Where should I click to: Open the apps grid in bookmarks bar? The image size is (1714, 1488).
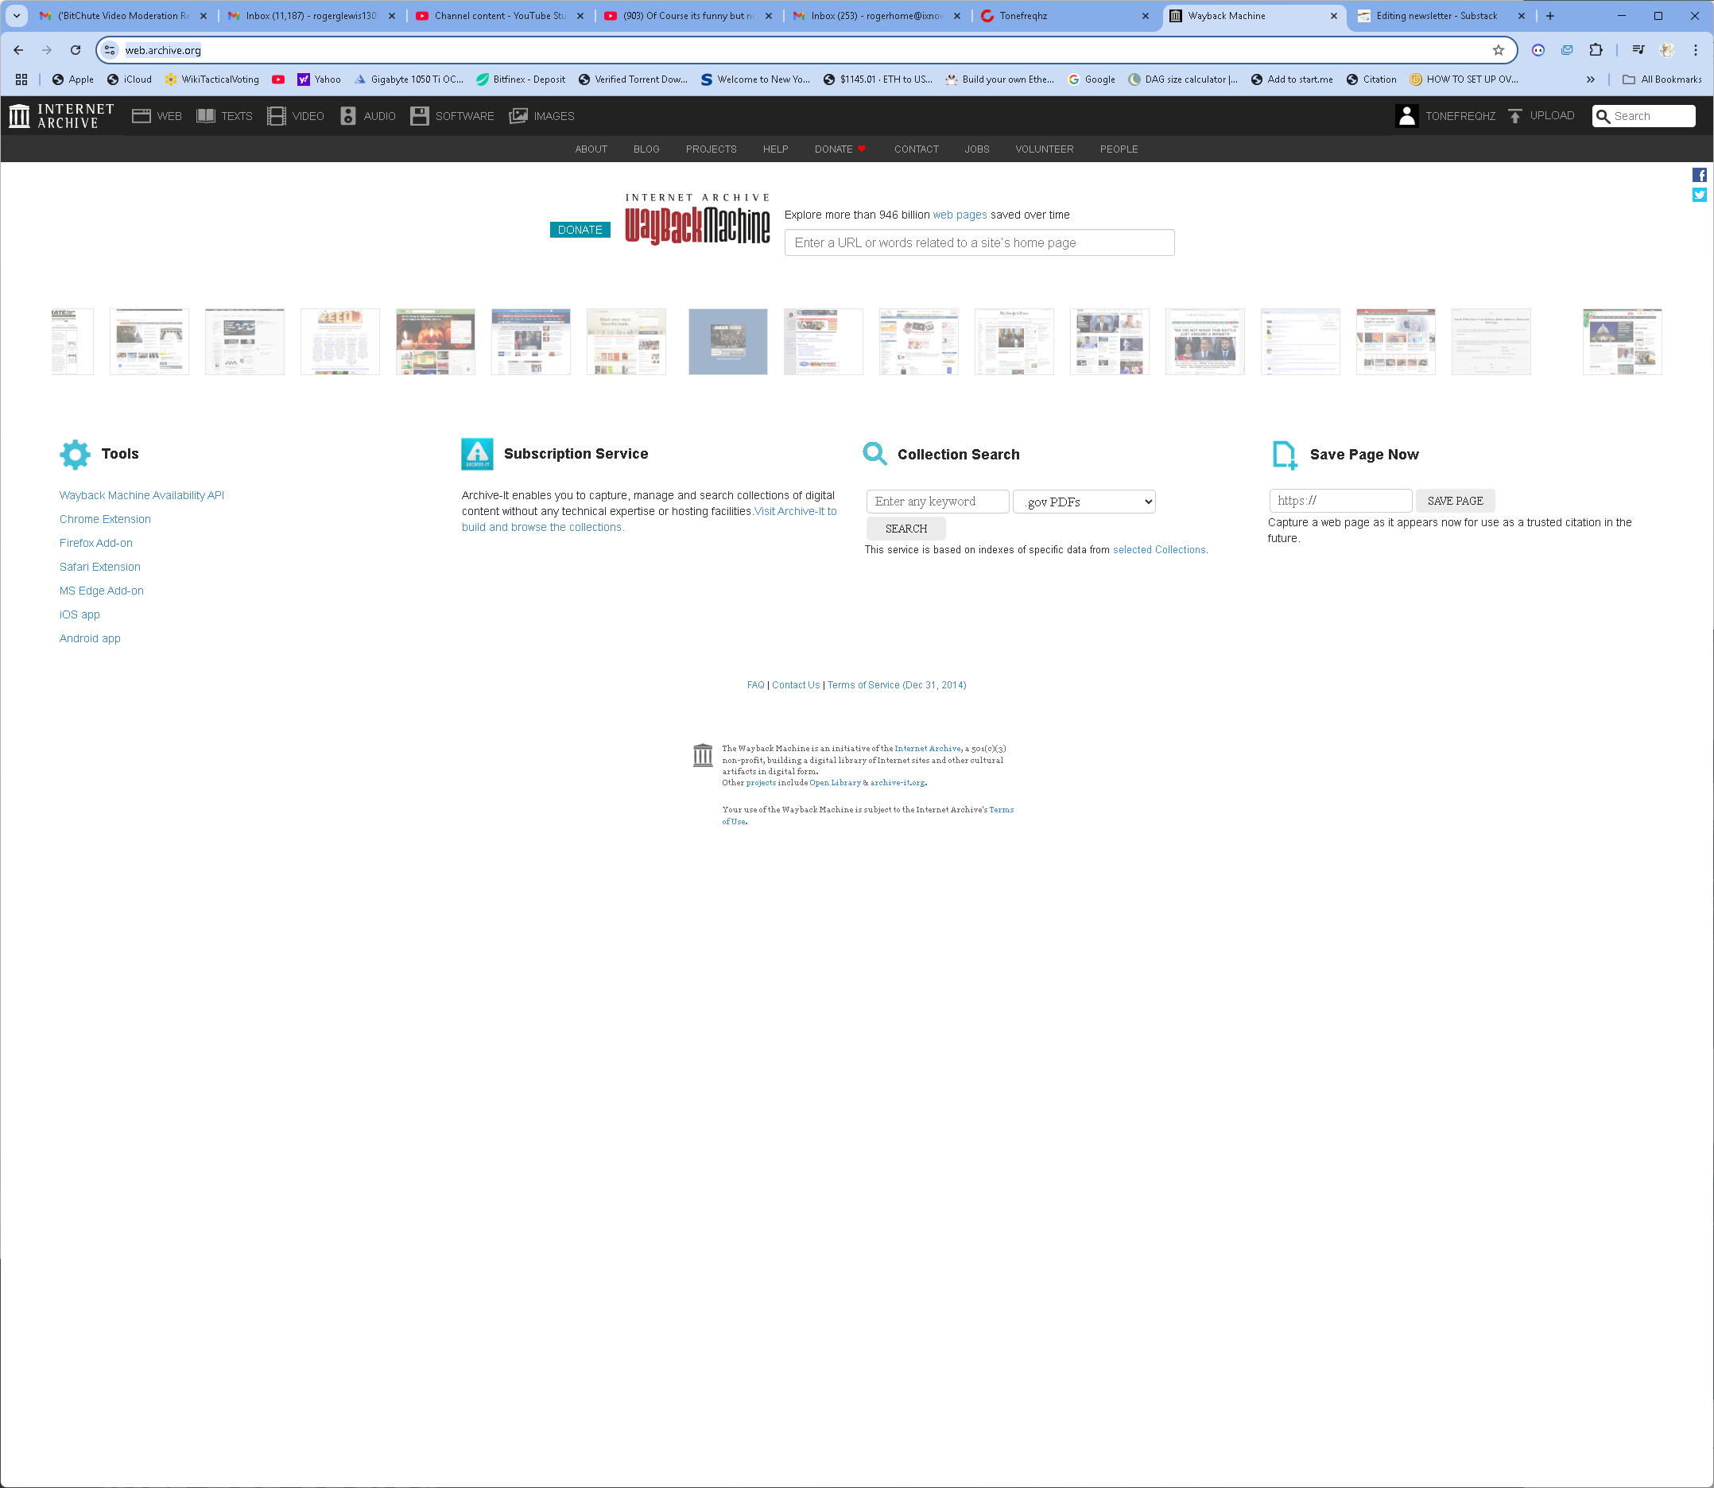tap(21, 79)
